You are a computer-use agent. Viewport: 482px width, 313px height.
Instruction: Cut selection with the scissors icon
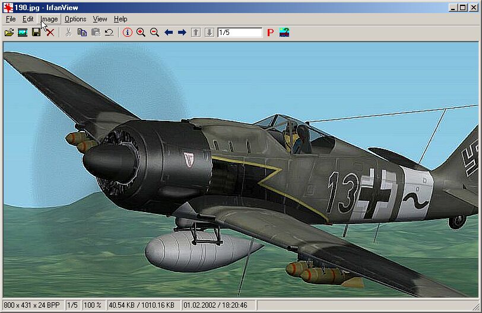[68, 32]
